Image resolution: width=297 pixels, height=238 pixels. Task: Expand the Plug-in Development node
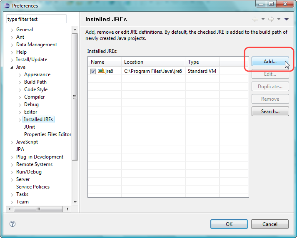(x=12, y=157)
